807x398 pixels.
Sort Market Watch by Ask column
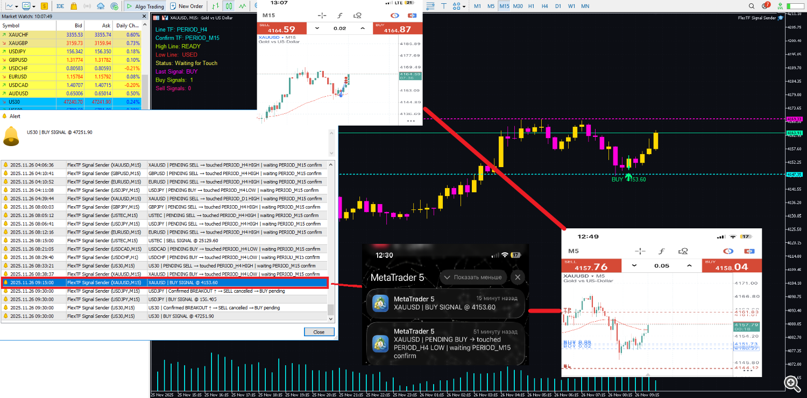(99, 25)
